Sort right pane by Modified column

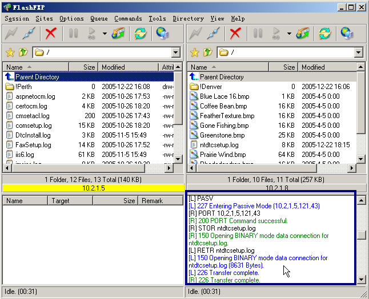click(x=327, y=67)
